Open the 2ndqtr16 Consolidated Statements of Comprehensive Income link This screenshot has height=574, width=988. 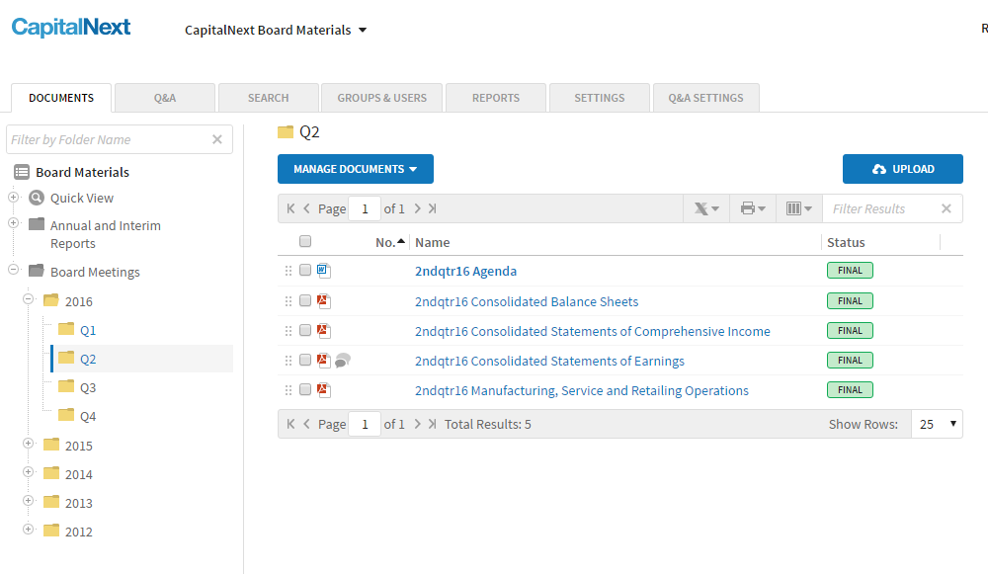click(593, 330)
